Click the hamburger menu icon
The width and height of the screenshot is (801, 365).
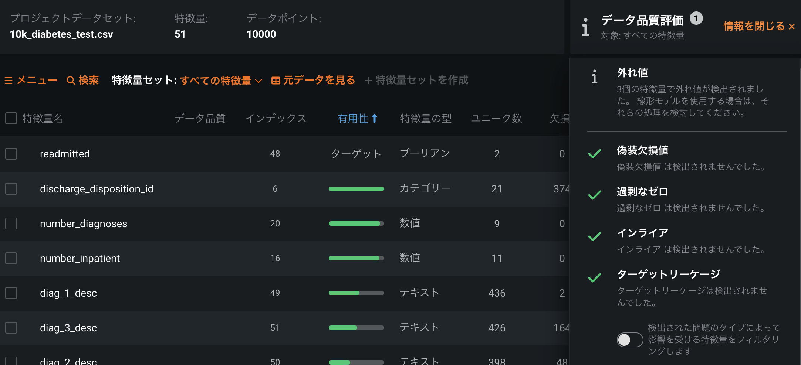click(x=9, y=81)
